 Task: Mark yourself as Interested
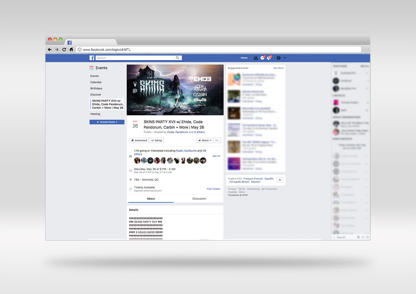[139, 140]
